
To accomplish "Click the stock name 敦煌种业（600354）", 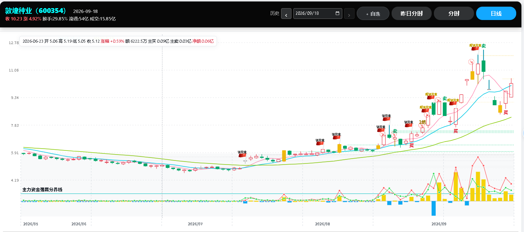I will click(x=36, y=10).
